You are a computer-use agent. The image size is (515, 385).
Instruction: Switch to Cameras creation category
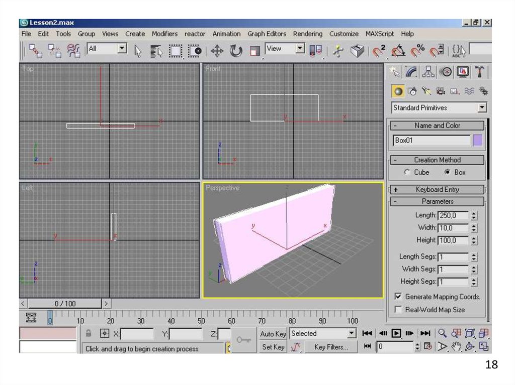point(441,91)
